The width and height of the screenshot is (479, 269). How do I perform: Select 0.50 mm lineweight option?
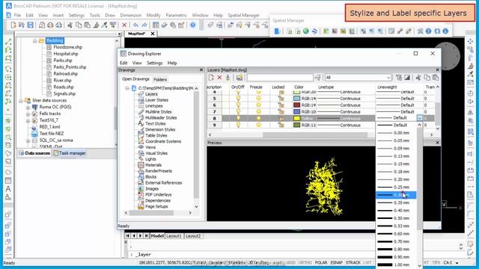396,218
